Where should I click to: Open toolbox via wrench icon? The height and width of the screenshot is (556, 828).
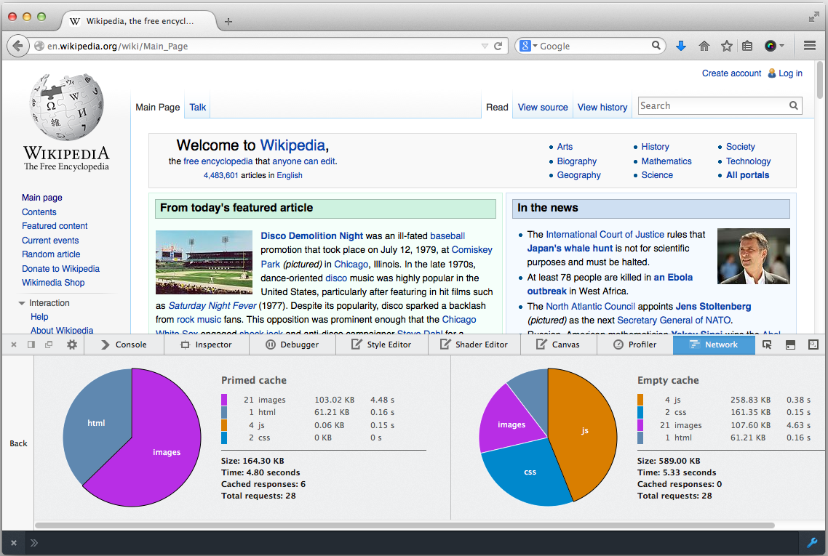(812, 542)
